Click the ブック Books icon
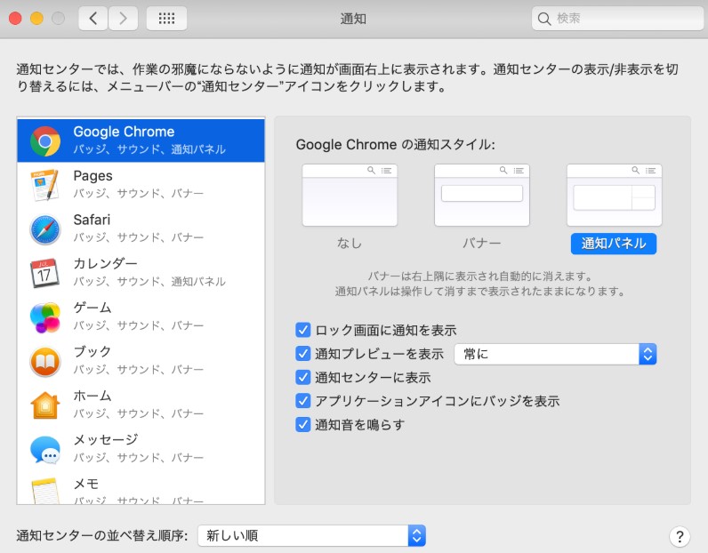 pyautogui.click(x=45, y=362)
